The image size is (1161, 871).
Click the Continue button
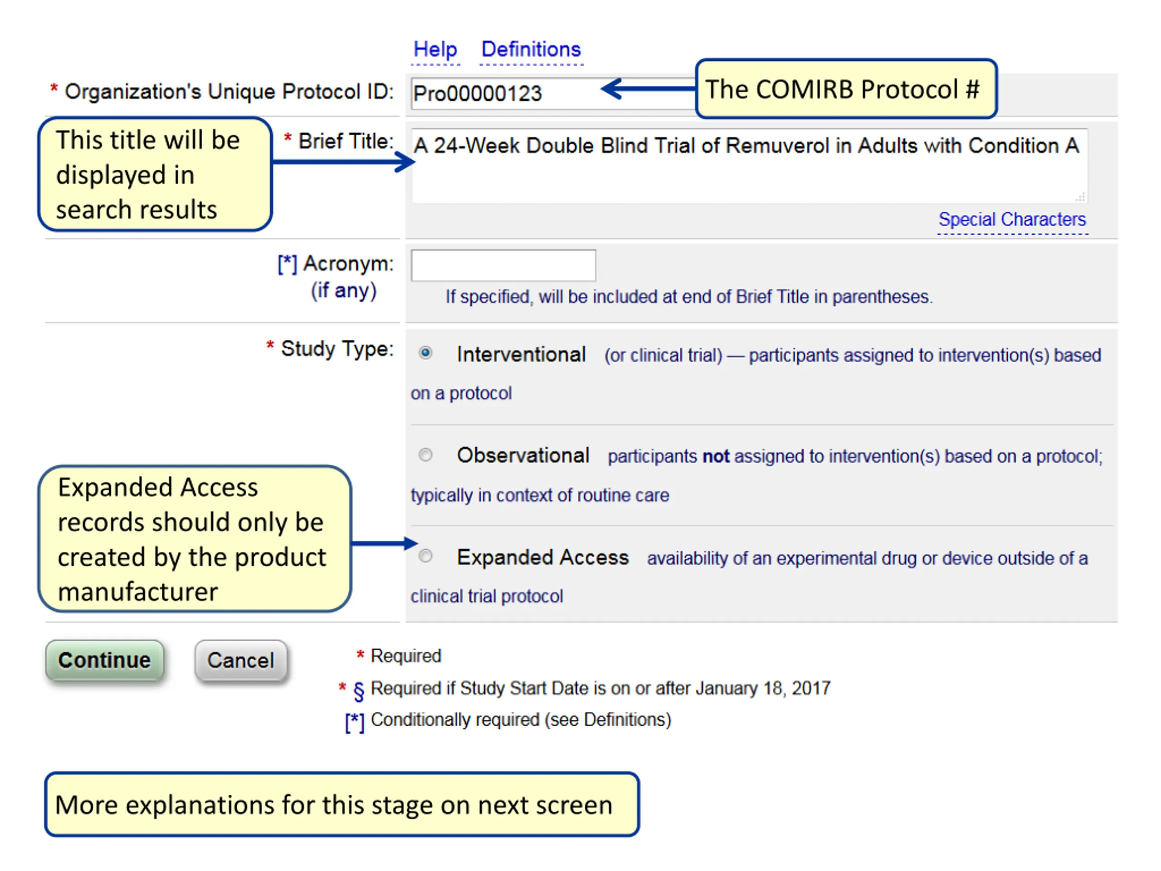tap(104, 661)
